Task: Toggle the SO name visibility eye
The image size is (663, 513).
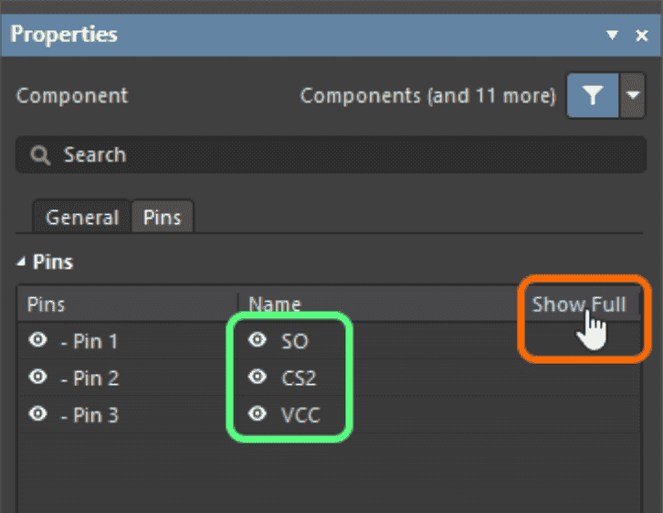Action: pos(258,339)
